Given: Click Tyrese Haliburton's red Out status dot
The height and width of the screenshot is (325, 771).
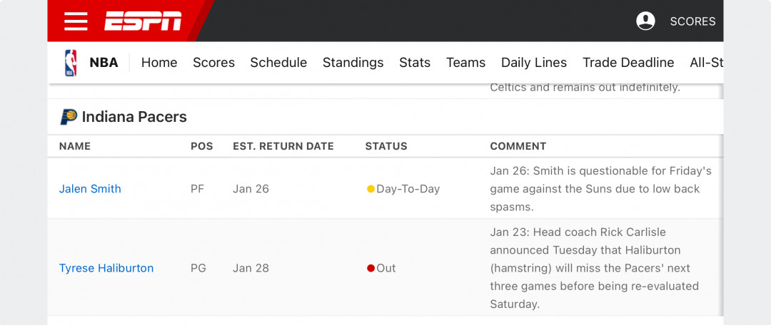Looking at the screenshot, I should pyautogui.click(x=371, y=268).
